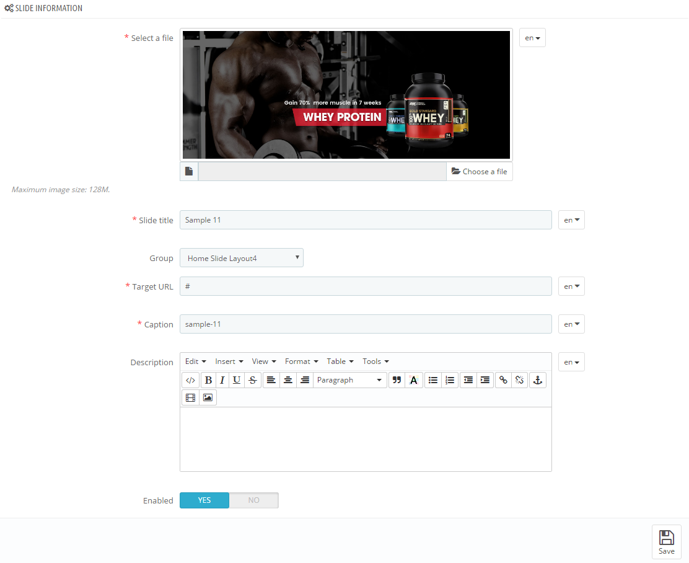The width and height of the screenshot is (689, 563).
Task: Open language dropdown for Description
Action: [571, 362]
